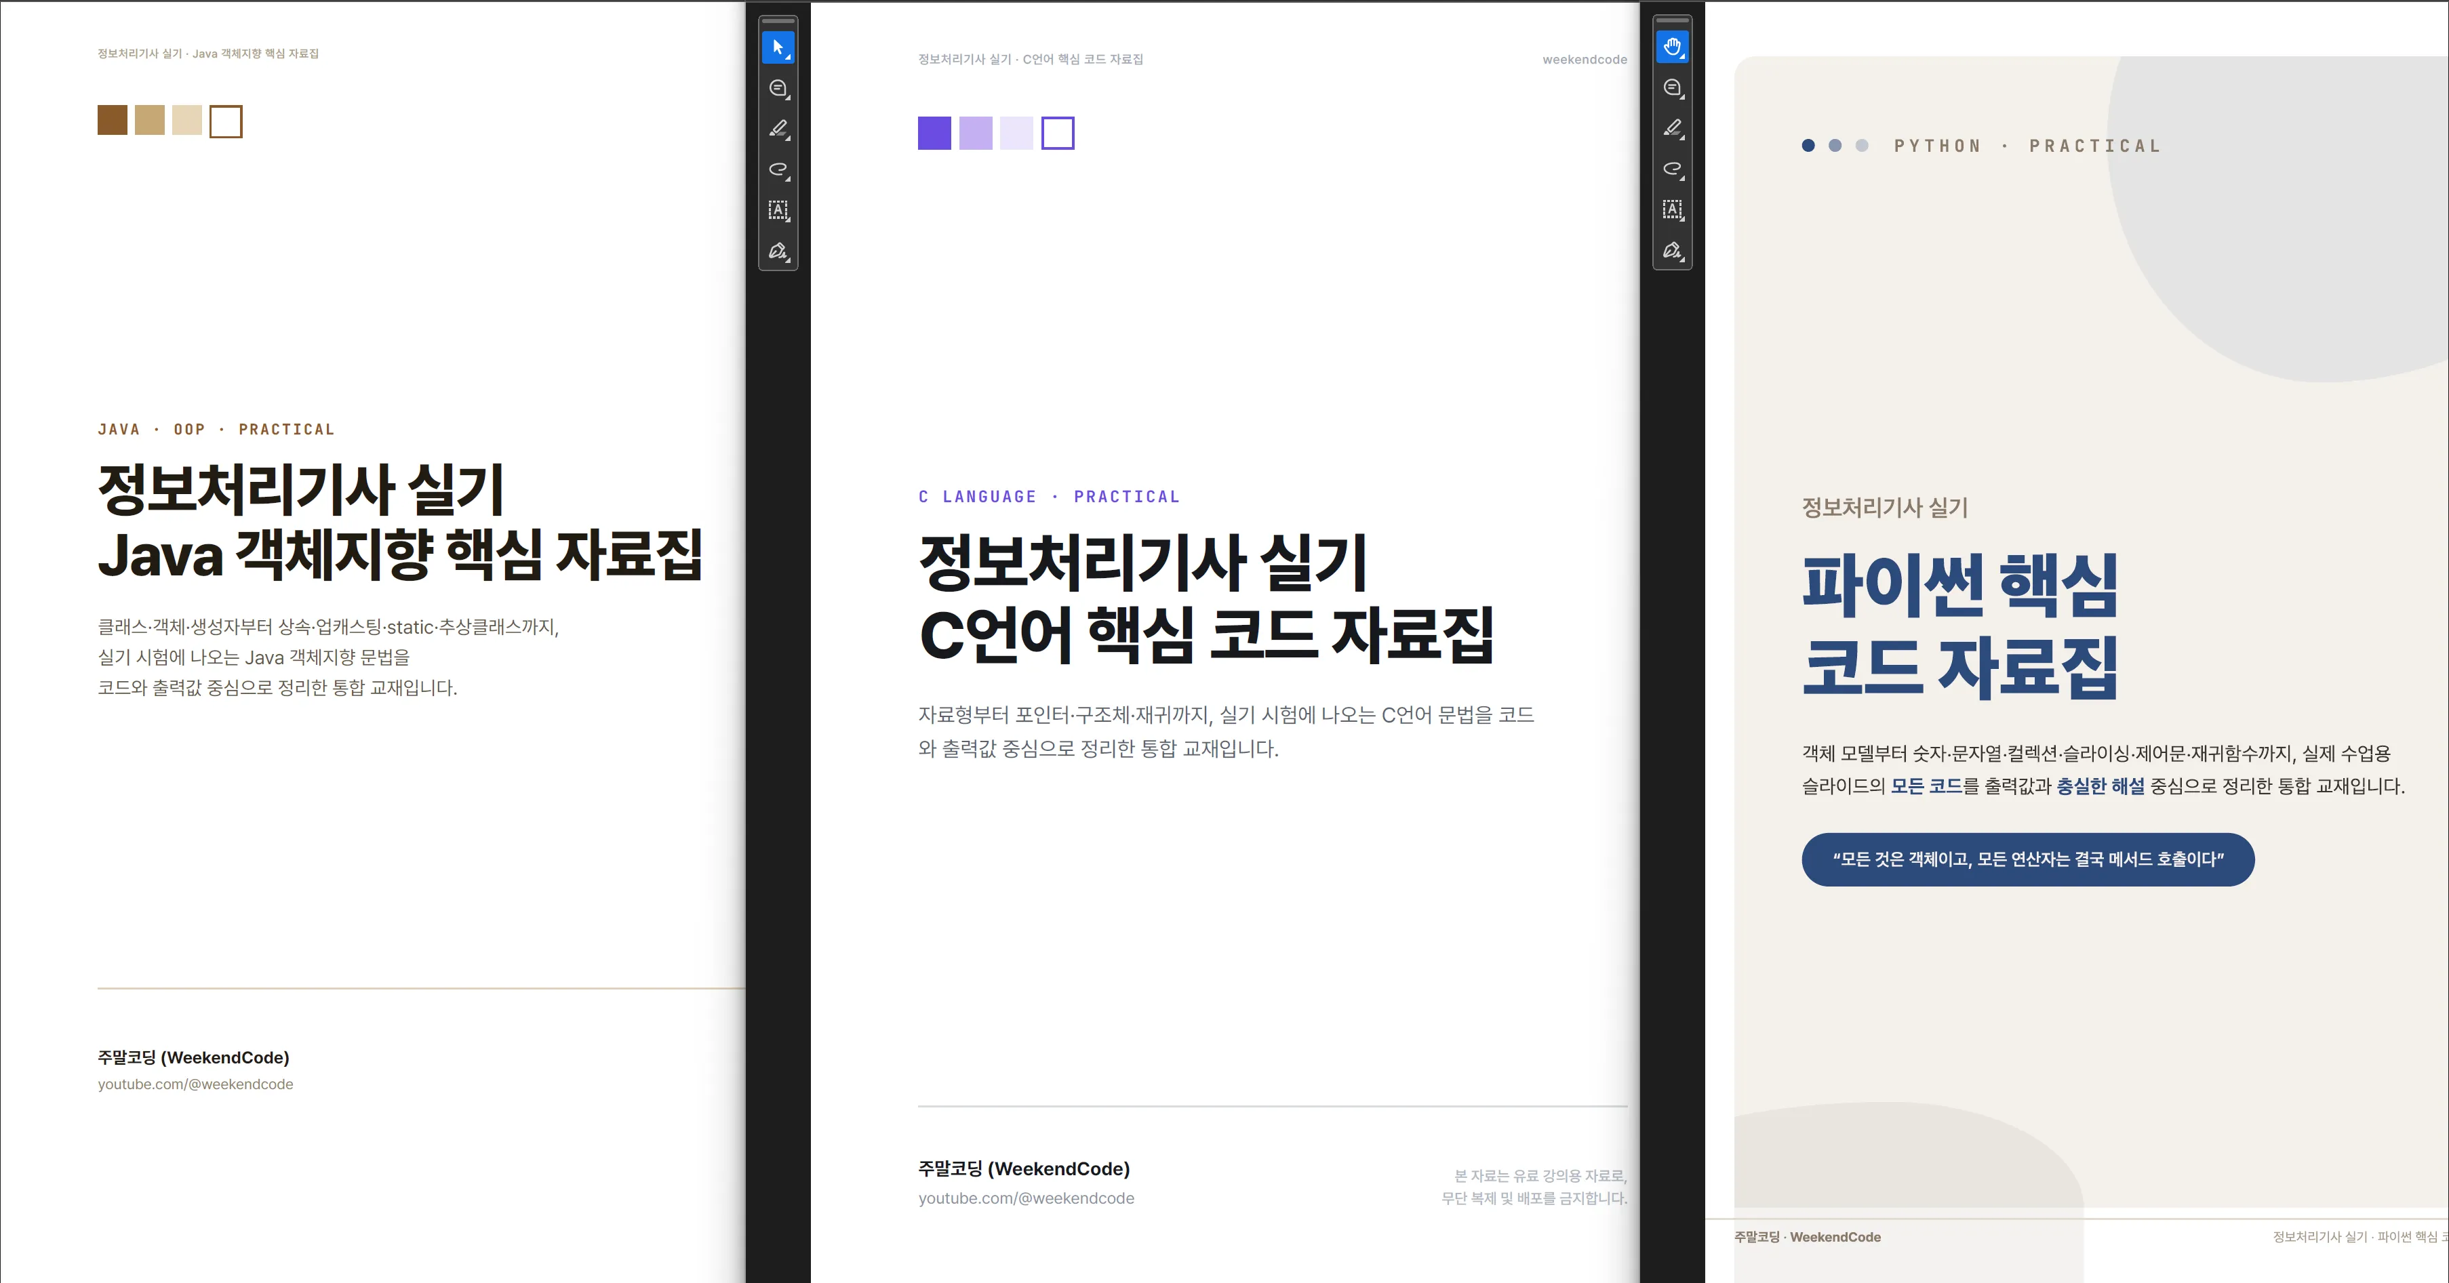Click 'C LANGUAGE · PRACTICAL' label
The image size is (2449, 1283).
[1050, 497]
